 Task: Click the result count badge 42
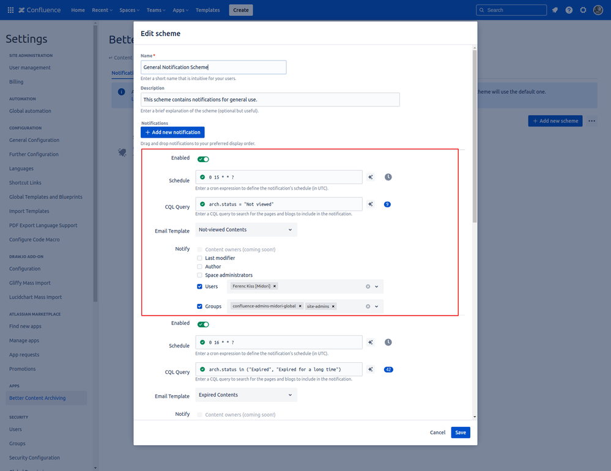pyautogui.click(x=388, y=369)
